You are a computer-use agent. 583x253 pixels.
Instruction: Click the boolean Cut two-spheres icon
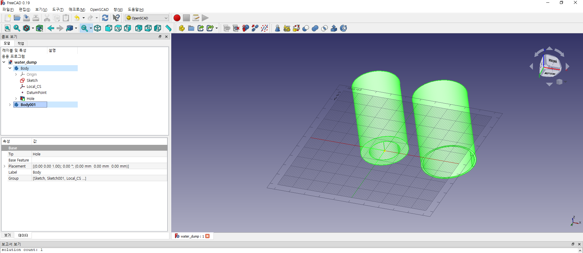pyautogui.click(x=306, y=28)
